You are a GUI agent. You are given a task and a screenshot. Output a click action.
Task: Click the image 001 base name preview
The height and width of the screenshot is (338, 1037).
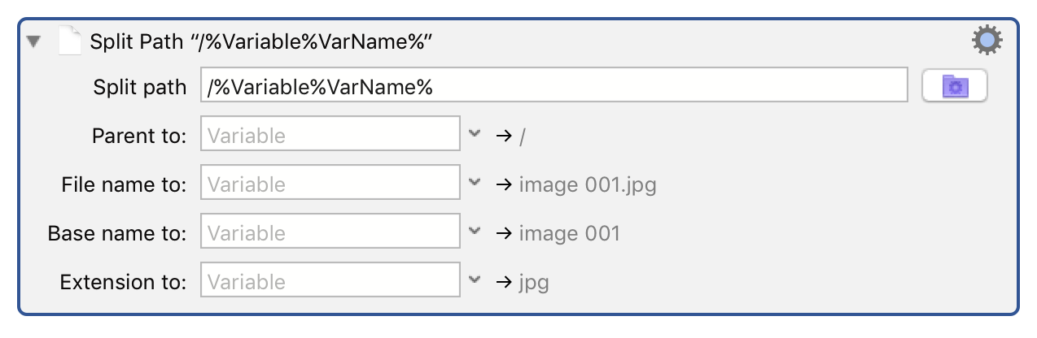point(570,234)
